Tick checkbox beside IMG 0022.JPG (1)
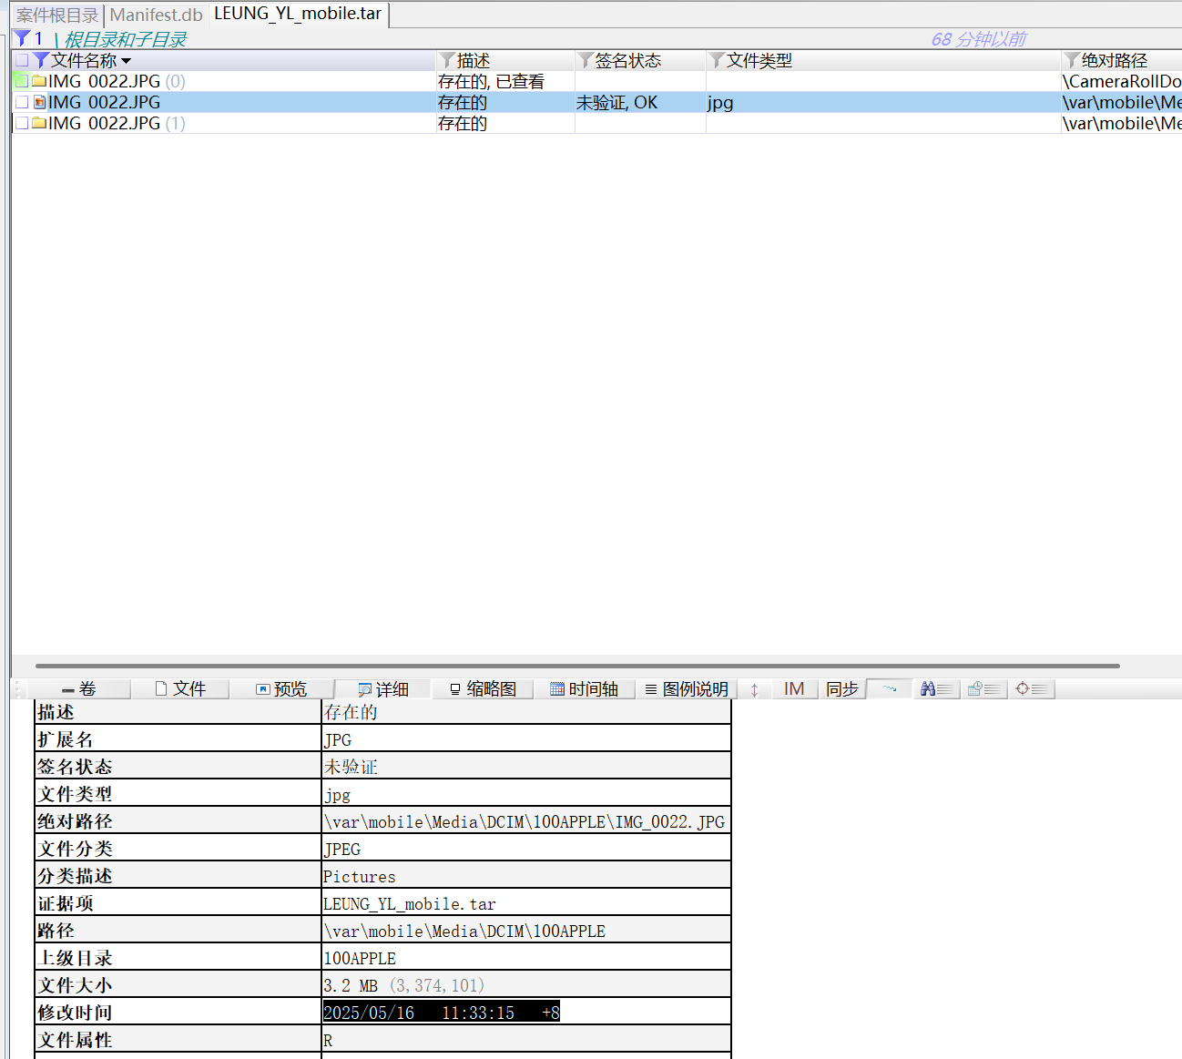 pyautogui.click(x=21, y=123)
